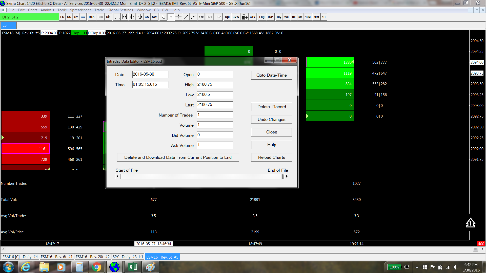486x273 pixels.
Task: Click the right scroll arrow in data editor
Action: click(x=287, y=176)
